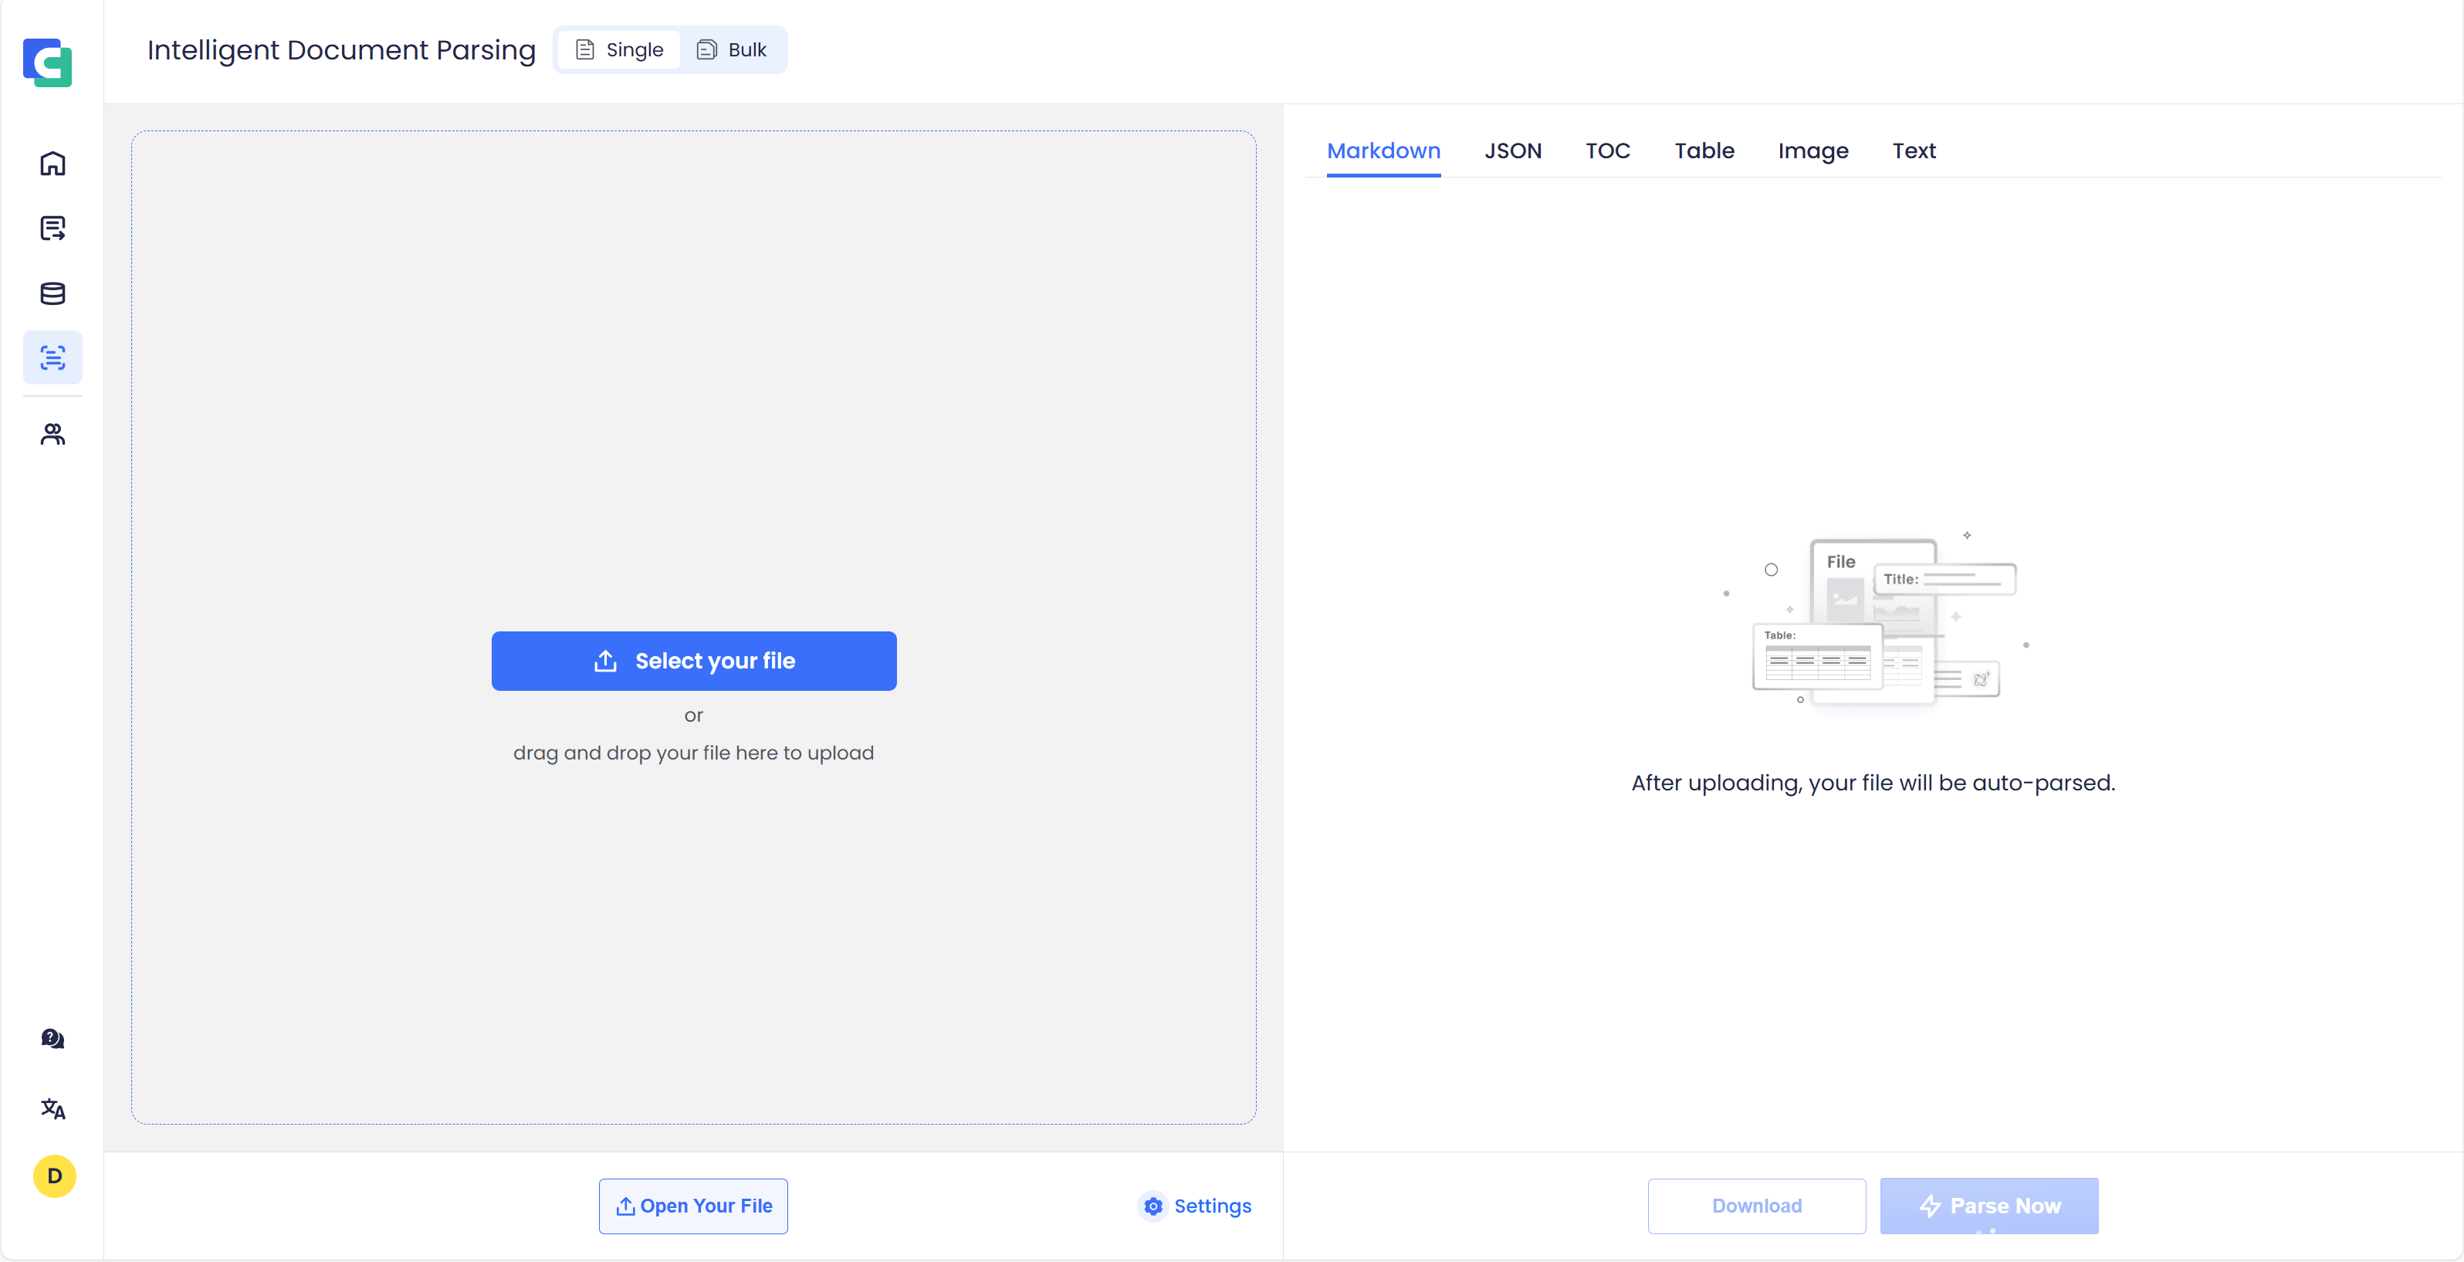Screen dimensions: 2464x1262
Task: Show the Image tab
Action: click(x=1812, y=151)
